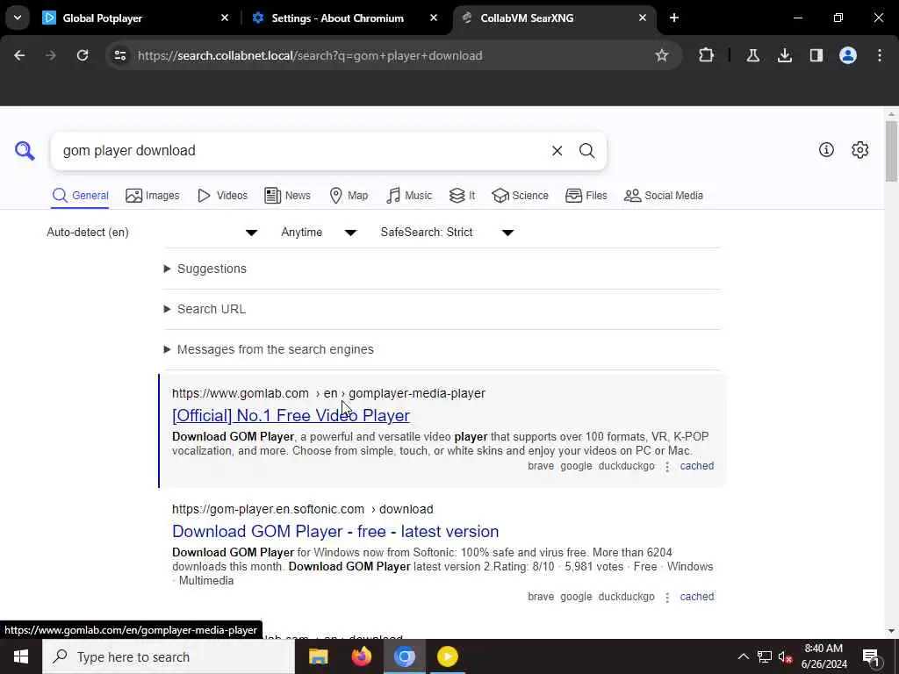Open [Official] No.1 Free Video Player link
The image size is (899, 674).
(x=291, y=415)
